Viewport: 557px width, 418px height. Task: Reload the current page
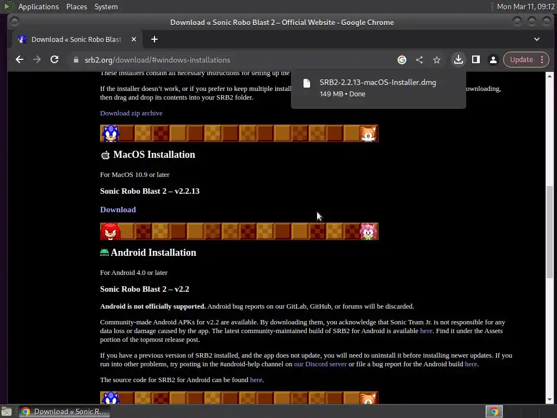[54, 60]
